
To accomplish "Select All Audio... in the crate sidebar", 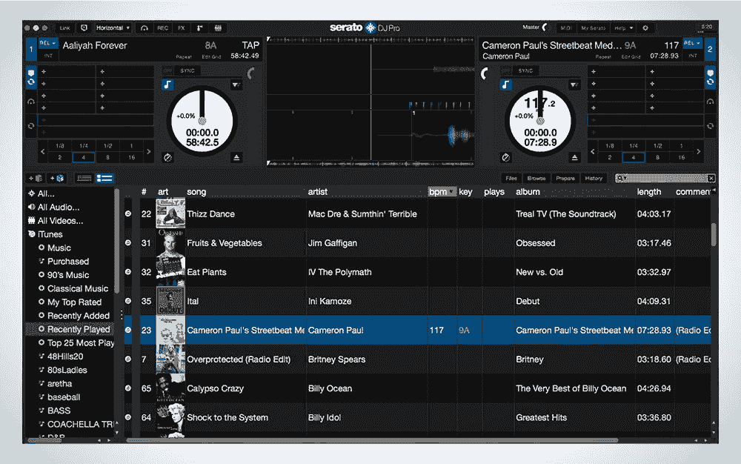I will 58,207.
